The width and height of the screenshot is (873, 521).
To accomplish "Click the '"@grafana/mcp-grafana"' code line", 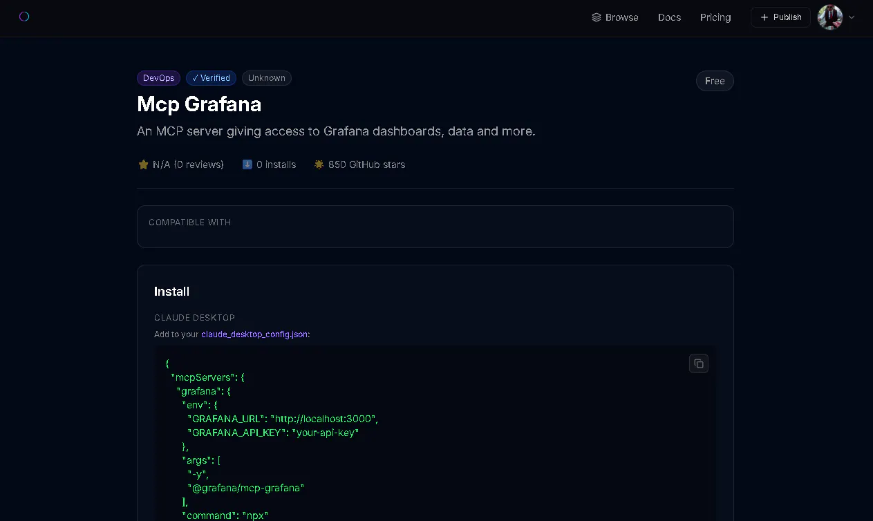I will tap(245, 488).
